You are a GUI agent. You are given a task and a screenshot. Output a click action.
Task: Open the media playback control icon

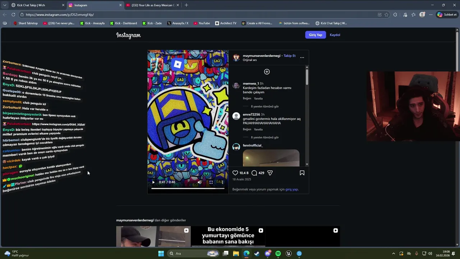coord(405,15)
